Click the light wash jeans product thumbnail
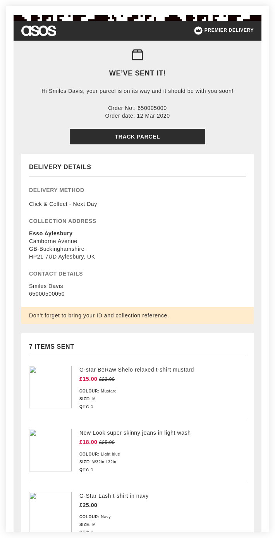This screenshot has width=275, height=538. pyautogui.click(x=50, y=450)
